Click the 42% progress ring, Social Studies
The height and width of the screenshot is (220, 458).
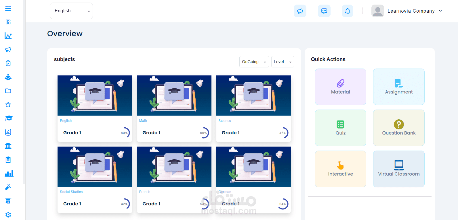[x=125, y=204]
